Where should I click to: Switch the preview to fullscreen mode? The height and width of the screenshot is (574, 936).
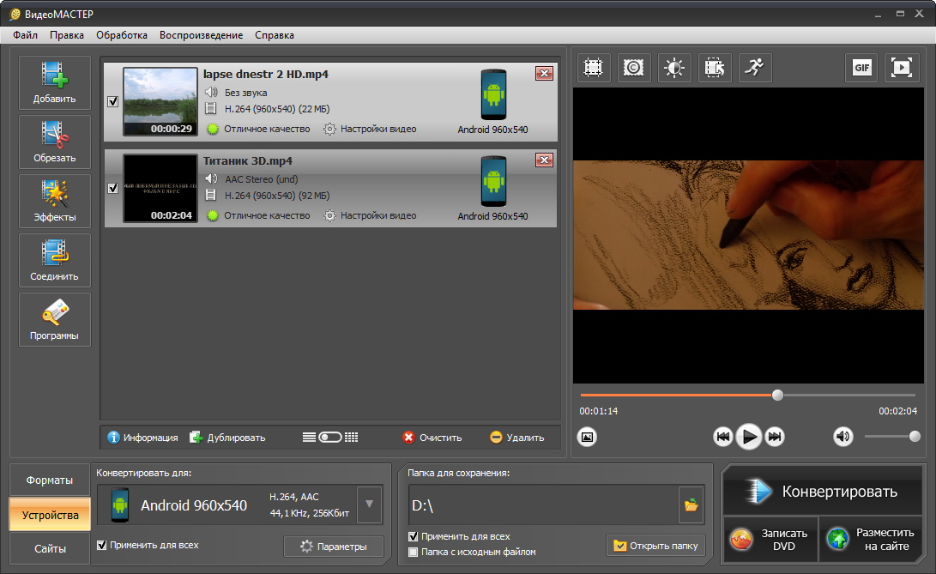[x=902, y=68]
